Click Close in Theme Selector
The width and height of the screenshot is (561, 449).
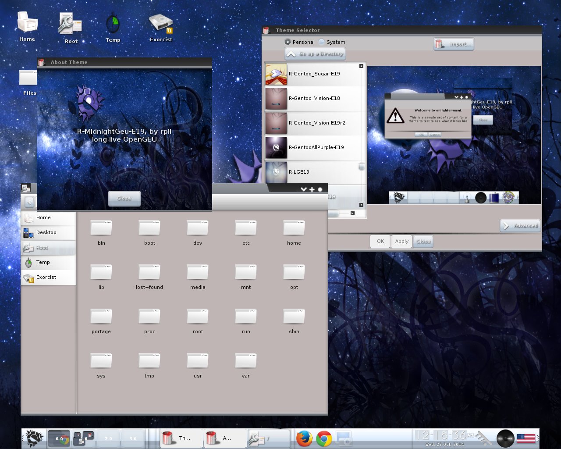(x=423, y=242)
